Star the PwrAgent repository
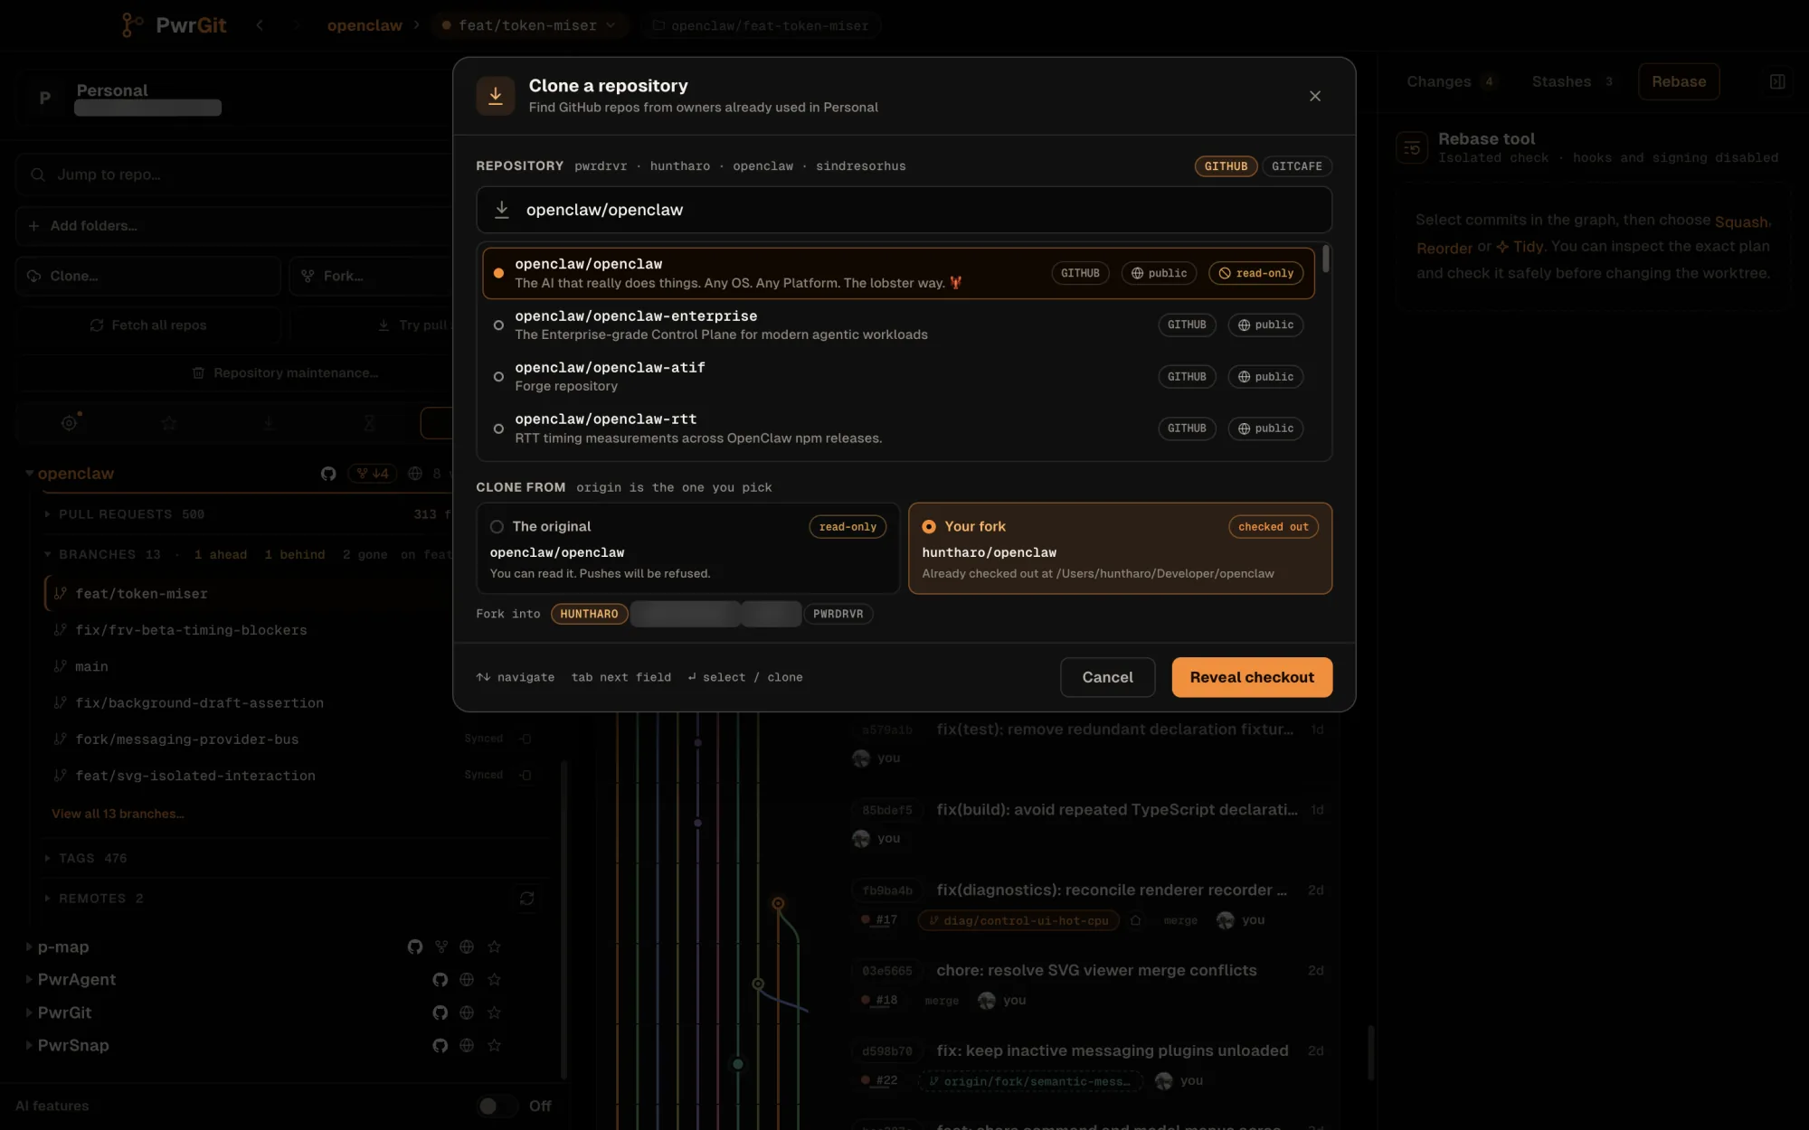Viewport: 1809px width, 1130px height. pos(494,980)
